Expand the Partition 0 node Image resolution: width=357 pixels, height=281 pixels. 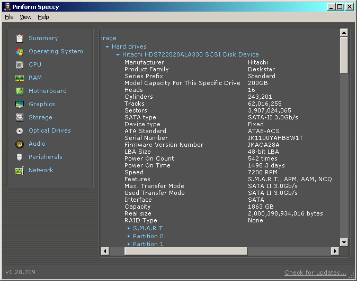coord(129,236)
